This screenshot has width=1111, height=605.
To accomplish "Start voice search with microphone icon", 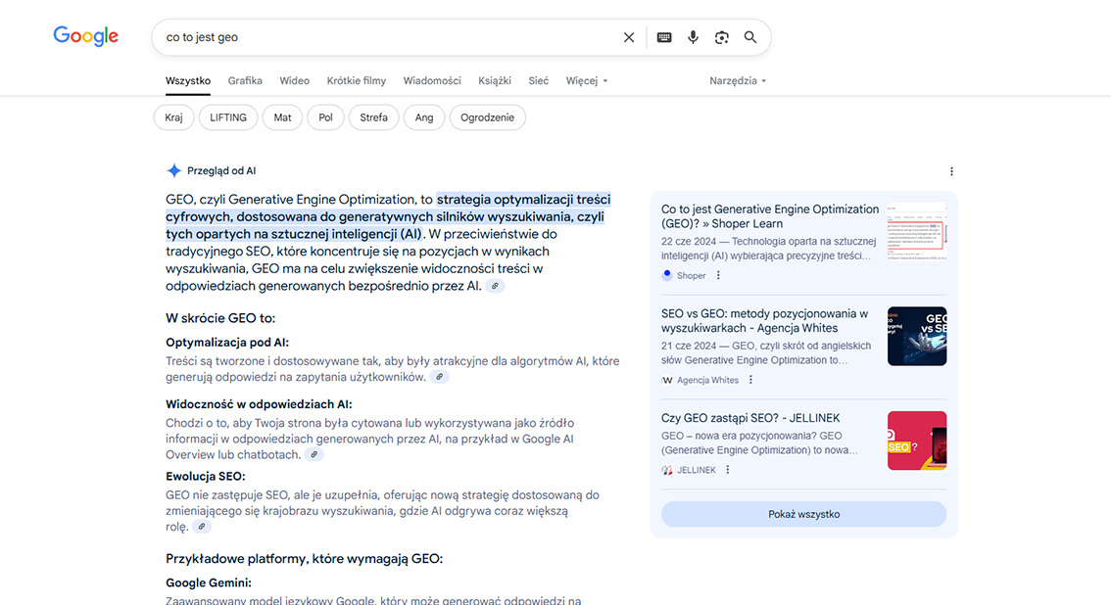I will 693,37.
